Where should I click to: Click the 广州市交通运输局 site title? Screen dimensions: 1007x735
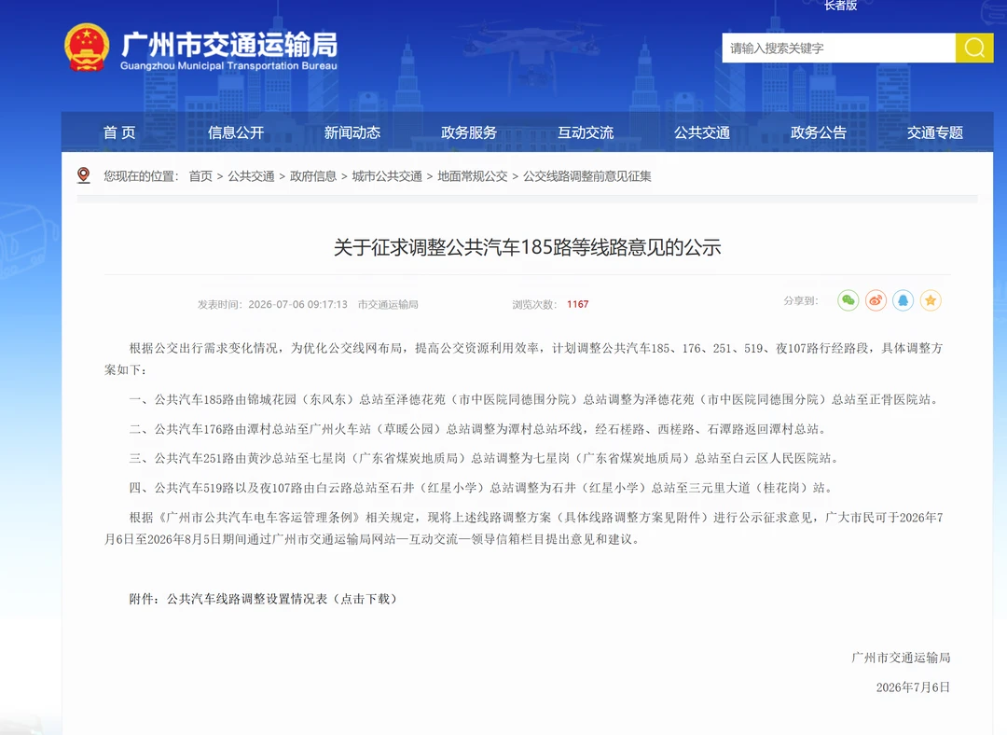tap(229, 45)
